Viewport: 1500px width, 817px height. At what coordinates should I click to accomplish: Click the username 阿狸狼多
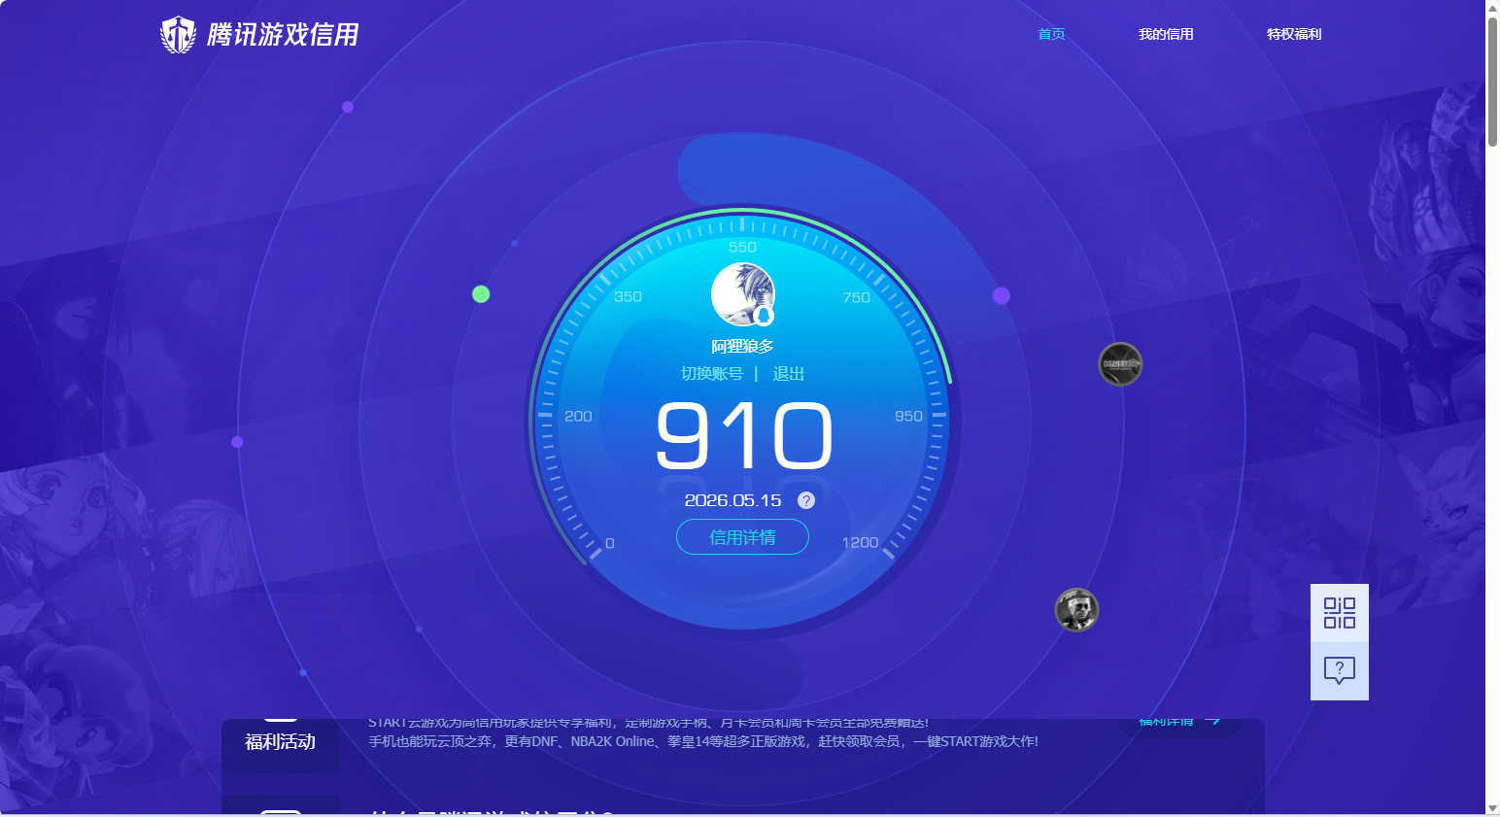coord(742,347)
